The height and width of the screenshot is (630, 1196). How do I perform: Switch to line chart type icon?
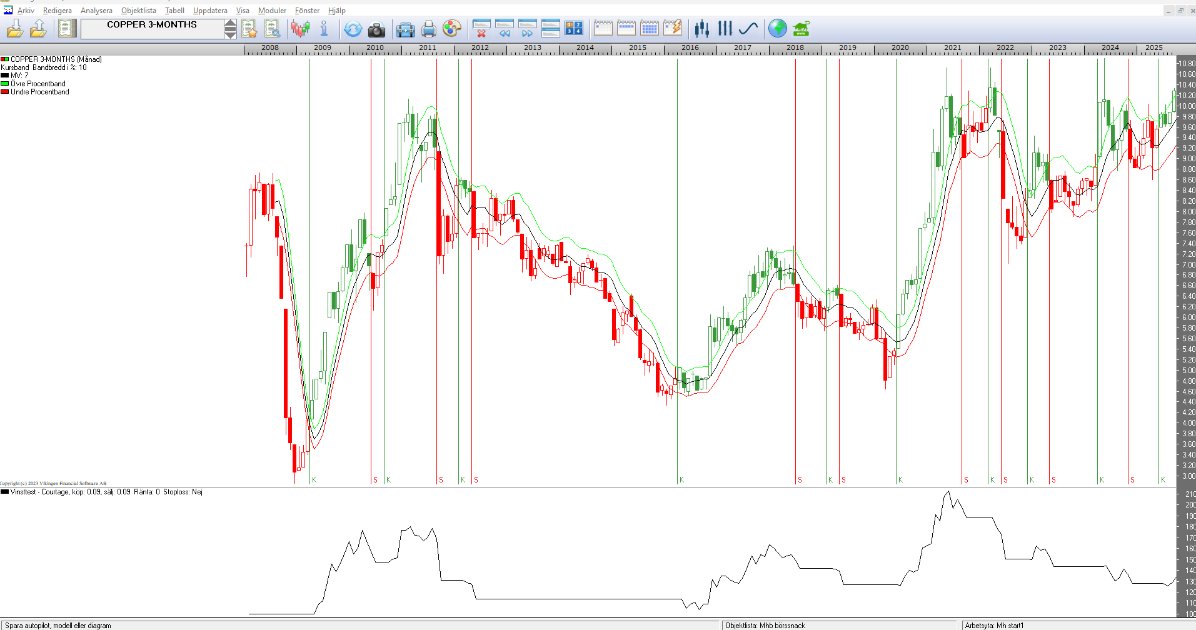click(x=748, y=29)
